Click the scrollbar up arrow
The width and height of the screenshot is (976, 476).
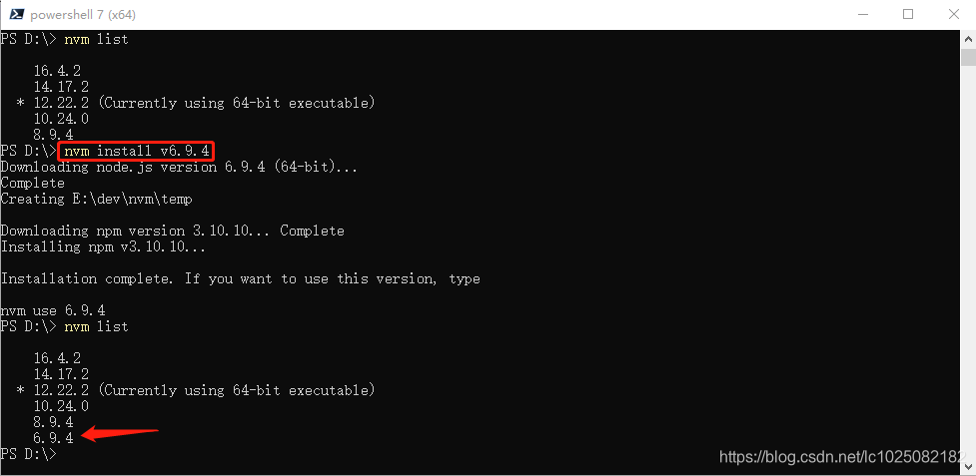968,39
